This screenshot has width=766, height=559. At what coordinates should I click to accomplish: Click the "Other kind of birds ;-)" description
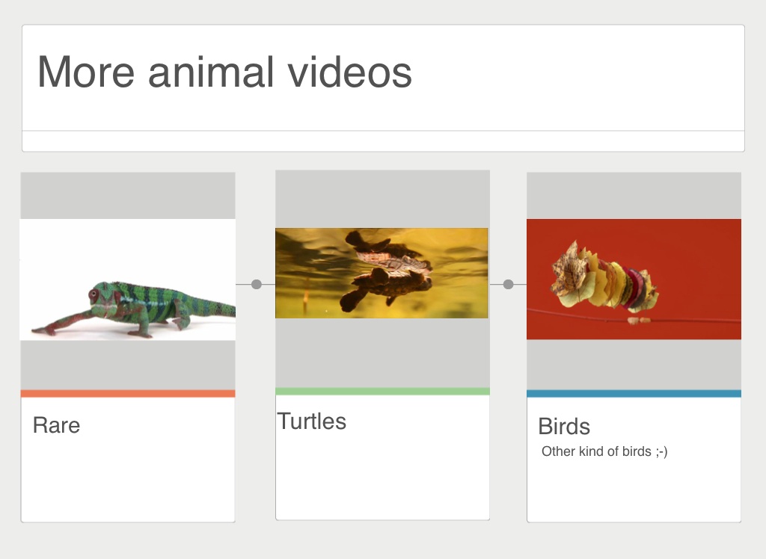tap(604, 451)
